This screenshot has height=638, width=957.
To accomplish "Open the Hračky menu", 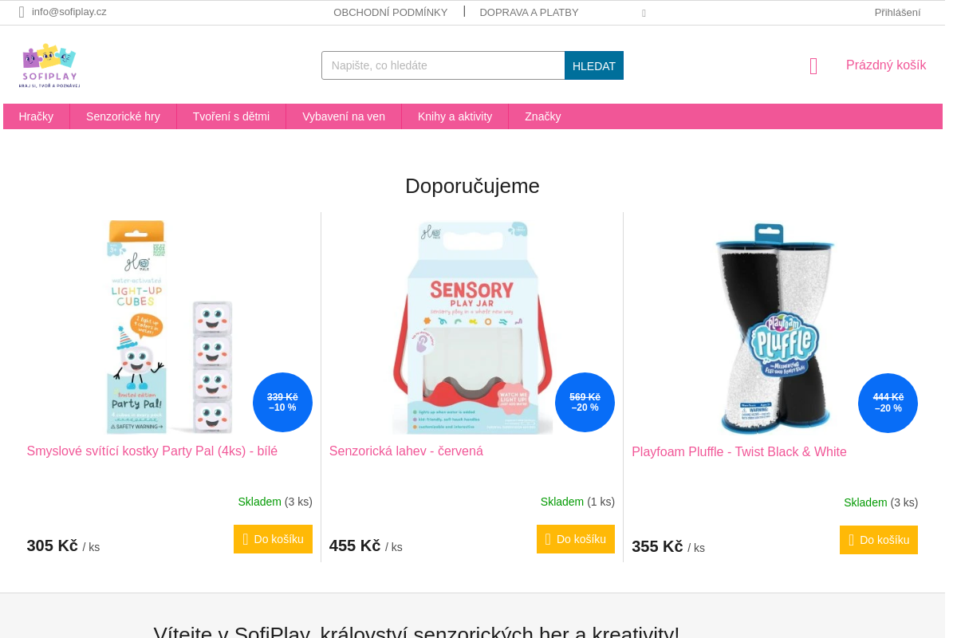I will [x=36, y=116].
